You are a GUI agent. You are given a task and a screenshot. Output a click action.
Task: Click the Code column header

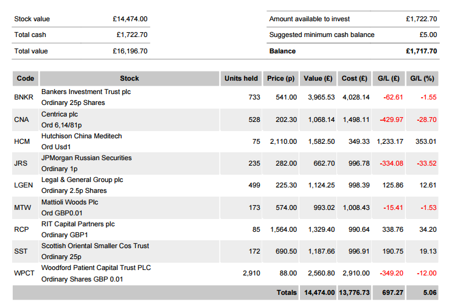(26, 78)
